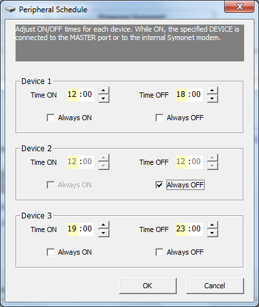Decrease Device 3 Time OFF with down arrow

(212, 233)
